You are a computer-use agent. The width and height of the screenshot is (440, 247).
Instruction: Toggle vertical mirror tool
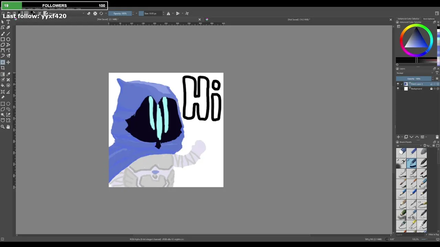coord(178,13)
